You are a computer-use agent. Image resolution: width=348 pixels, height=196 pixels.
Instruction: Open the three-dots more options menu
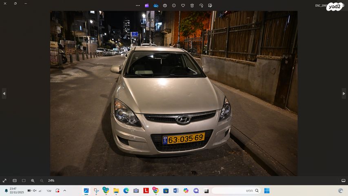pyautogui.click(x=138, y=6)
